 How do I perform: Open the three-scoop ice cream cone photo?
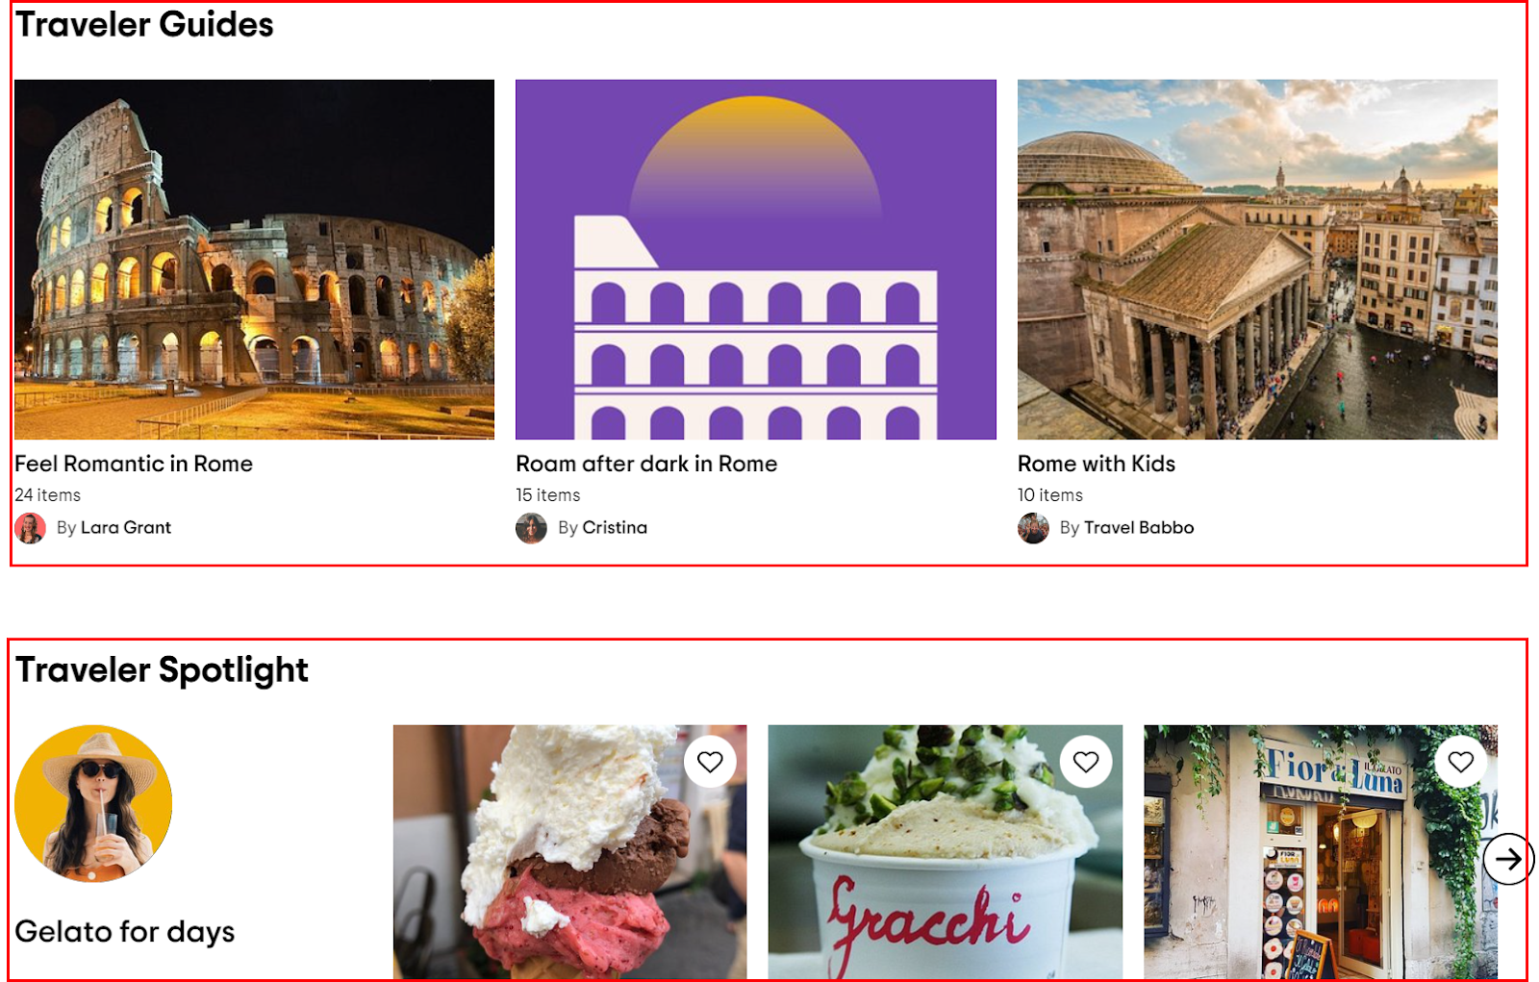(x=569, y=852)
